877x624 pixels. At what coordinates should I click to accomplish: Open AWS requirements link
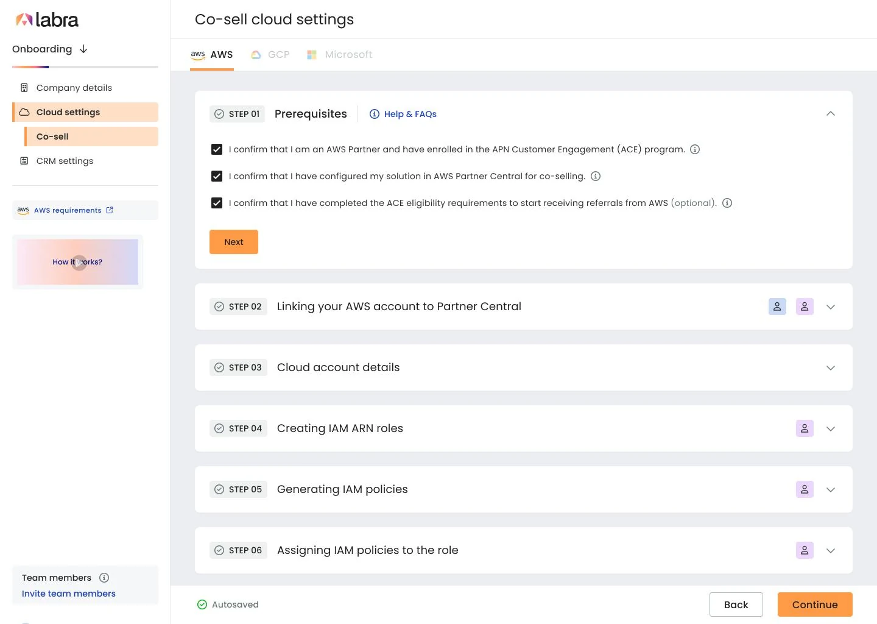[85, 210]
